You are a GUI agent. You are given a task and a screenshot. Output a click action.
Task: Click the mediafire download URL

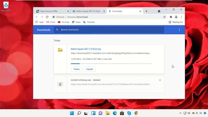click(111, 53)
